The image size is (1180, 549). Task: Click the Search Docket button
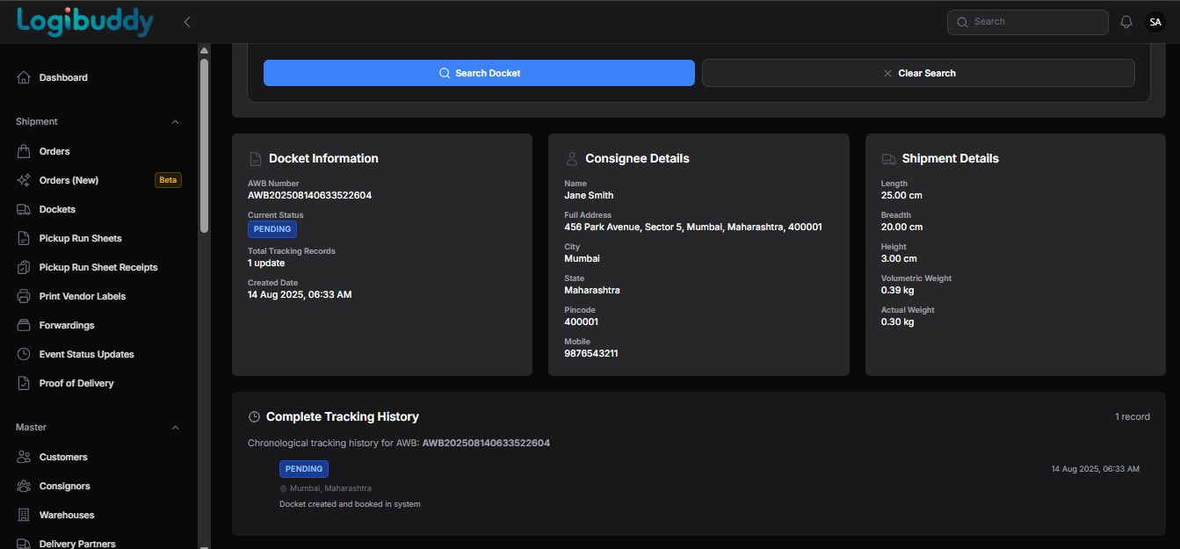click(x=479, y=73)
